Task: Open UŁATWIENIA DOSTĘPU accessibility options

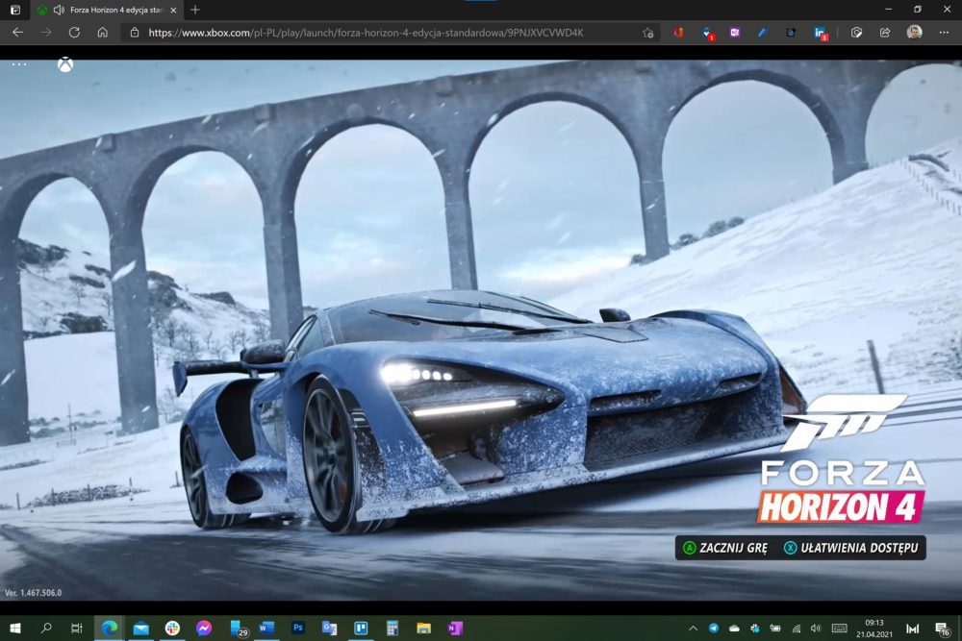Action: pyautogui.click(x=851, y=548)
